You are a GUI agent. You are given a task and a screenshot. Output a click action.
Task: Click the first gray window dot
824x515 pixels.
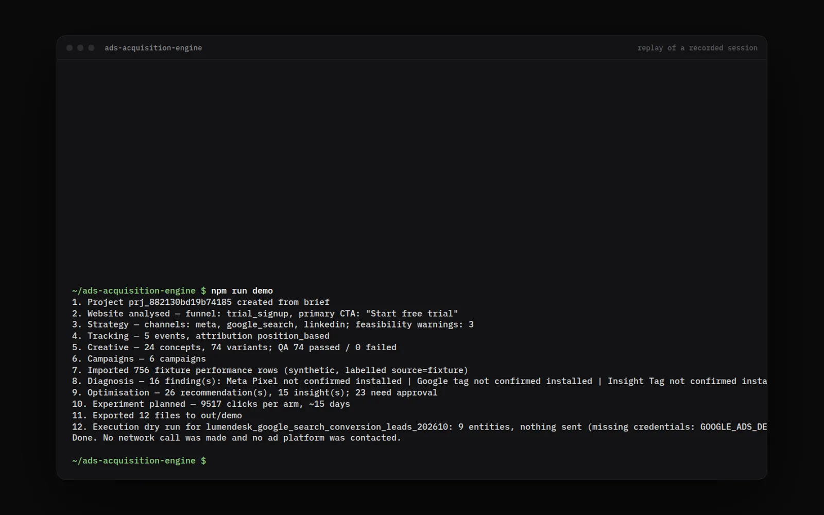point(70,48)
